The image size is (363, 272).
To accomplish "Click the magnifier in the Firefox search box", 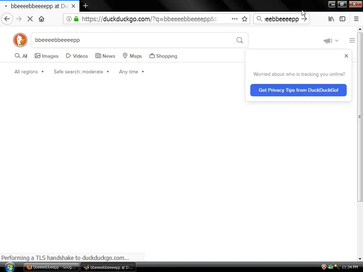I will point(259,19).
